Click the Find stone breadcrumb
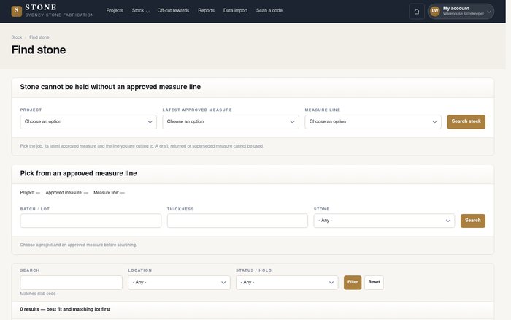 [39, 37]
